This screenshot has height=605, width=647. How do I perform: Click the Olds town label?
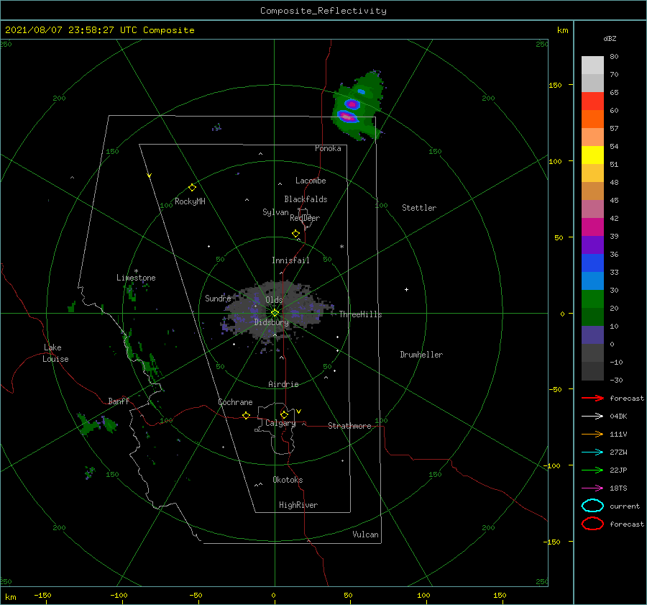tap(274, 300)
